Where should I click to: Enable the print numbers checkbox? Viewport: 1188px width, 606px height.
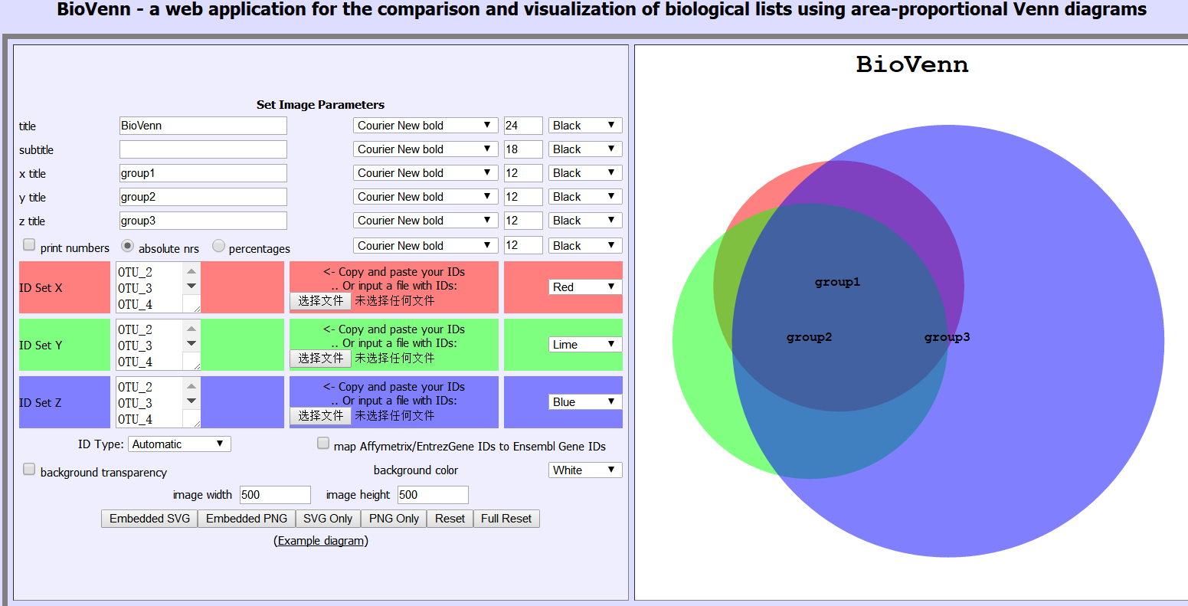28,244
